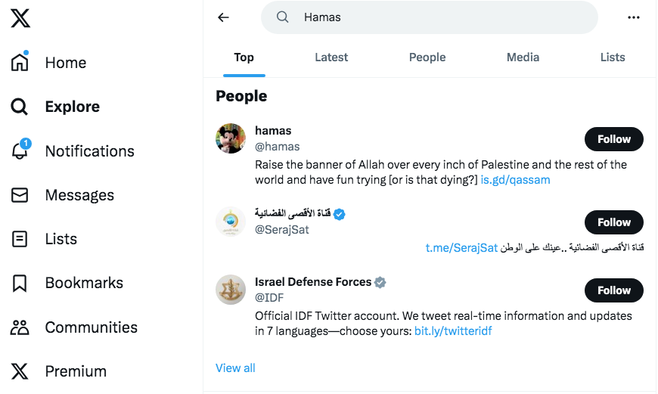Click the Israel Defense Forces profile avatar
The image size is (658, 394).
[x=231, y=290]
